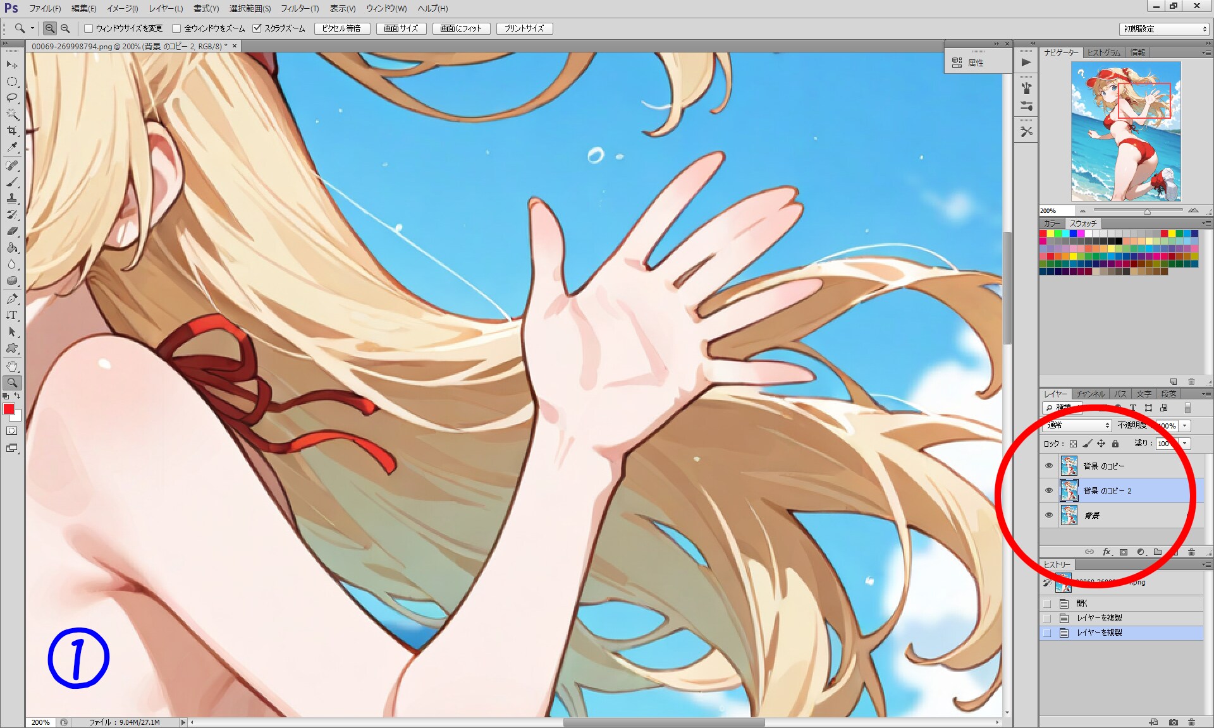Viewport: 1214px width, 728px height.
Task: Open the フィルター(T) menu
Action: tap(300, 8)
